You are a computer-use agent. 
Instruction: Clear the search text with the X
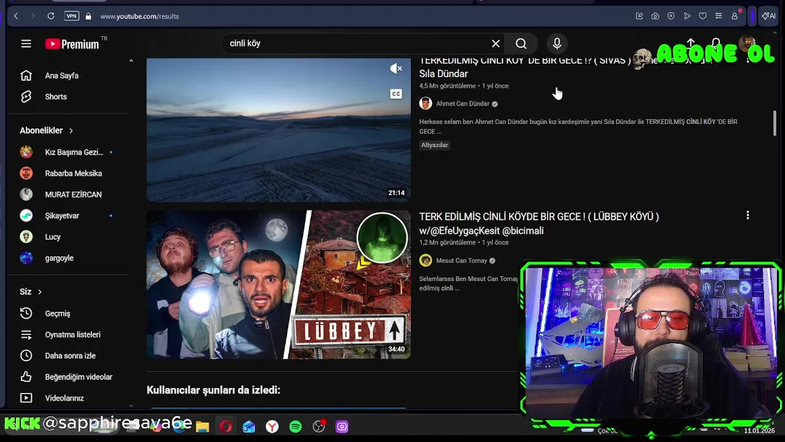[496, 44]
